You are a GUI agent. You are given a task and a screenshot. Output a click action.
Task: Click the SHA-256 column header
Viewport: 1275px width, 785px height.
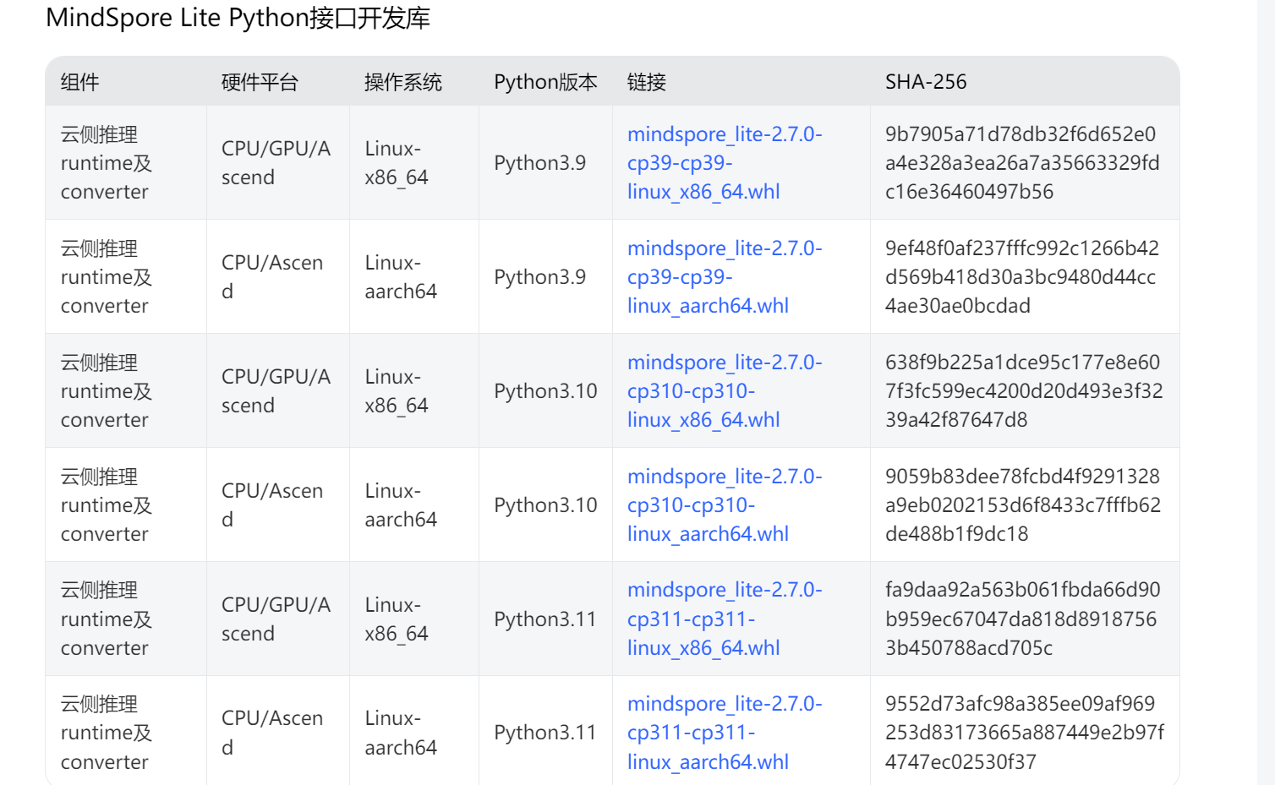(x=926, y=82)
